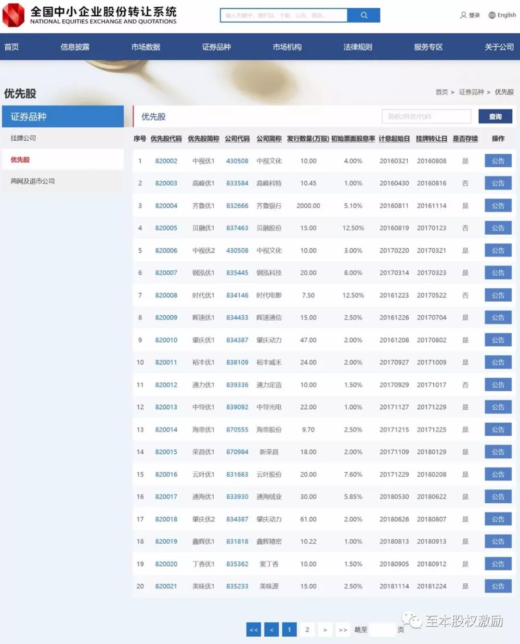The height and width of the screenshot is (644, 520).
Task: Go to page 2 of results
Action: point(307,630)
